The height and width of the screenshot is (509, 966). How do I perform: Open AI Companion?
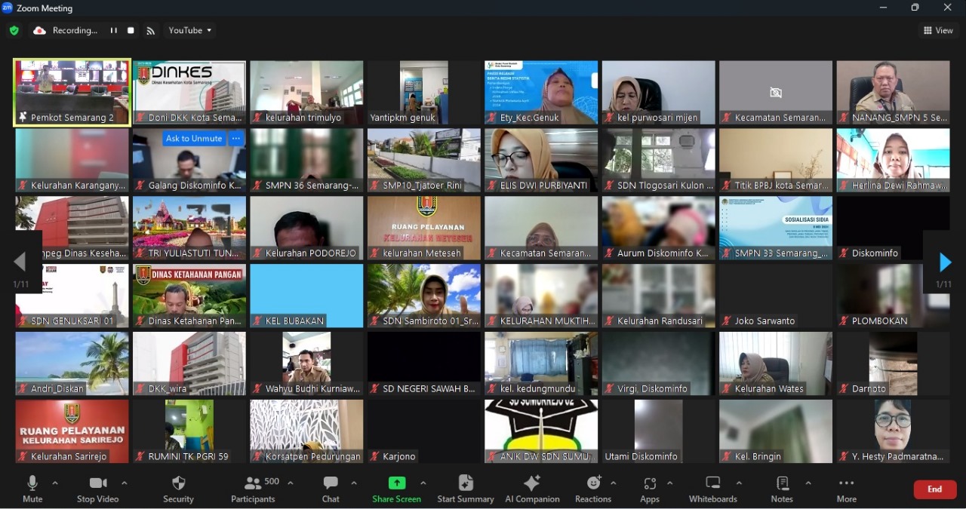(x=532, y=489)
